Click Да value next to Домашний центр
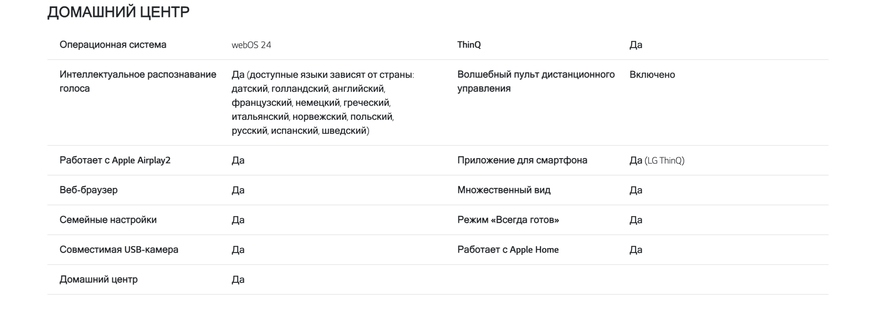The width and height of the screenshot is (876, 312). click(238, 279)
